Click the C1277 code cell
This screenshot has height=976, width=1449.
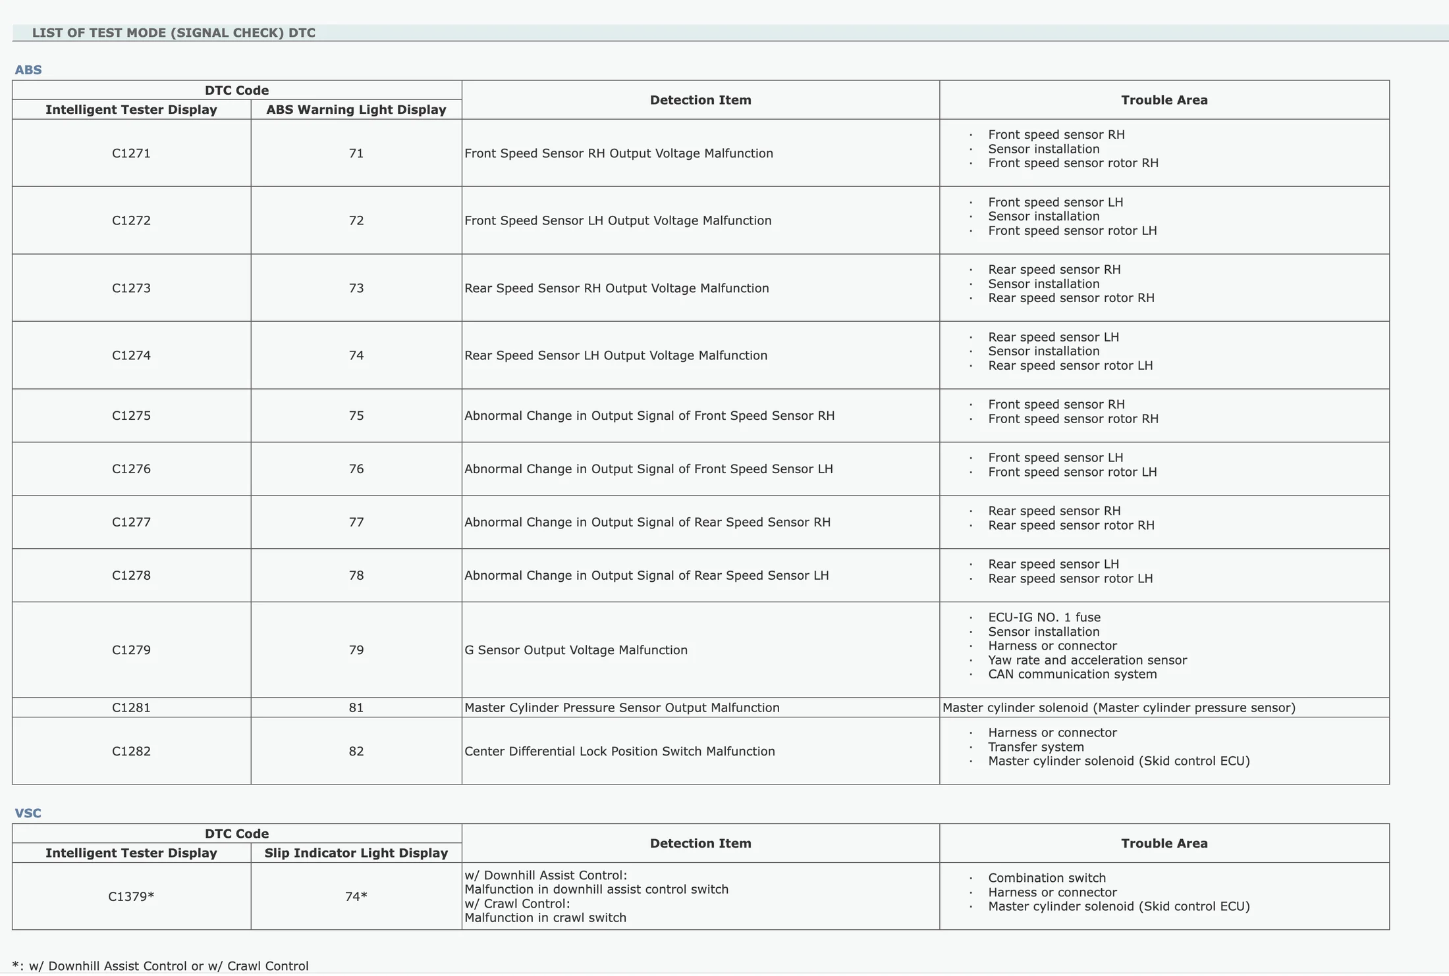(x=131, y=523)
